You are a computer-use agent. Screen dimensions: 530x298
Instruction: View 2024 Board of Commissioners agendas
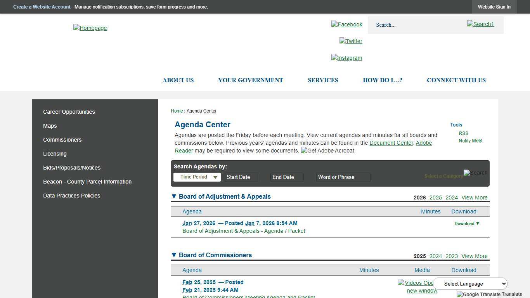point(435,256)
